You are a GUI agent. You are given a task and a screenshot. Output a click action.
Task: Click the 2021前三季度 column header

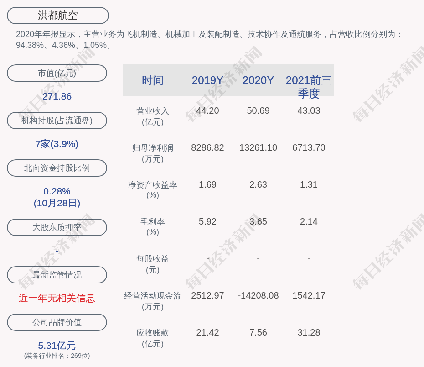tap(309, 87)
